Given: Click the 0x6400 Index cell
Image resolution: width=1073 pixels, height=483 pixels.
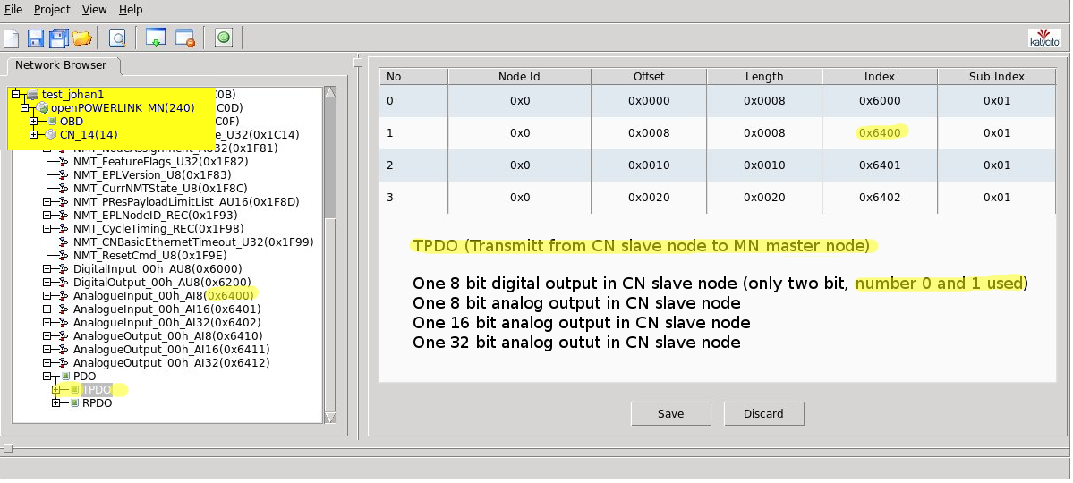Looking at the screenshot, I should tap(880, 132).
